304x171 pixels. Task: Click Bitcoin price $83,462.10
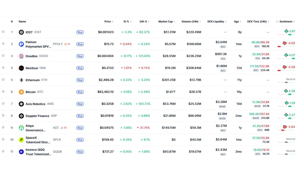pyautogui.click(x=106, y=92)
